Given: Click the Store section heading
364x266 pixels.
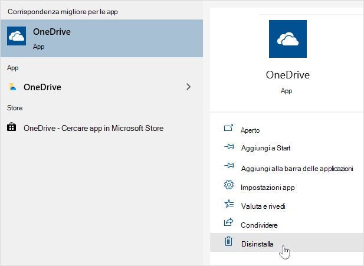Looking at the screenshot, I should 15,108.
